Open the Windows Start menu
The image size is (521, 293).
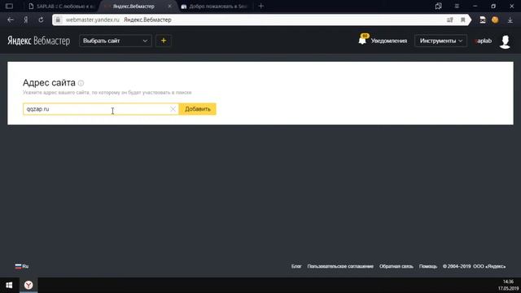9,285
